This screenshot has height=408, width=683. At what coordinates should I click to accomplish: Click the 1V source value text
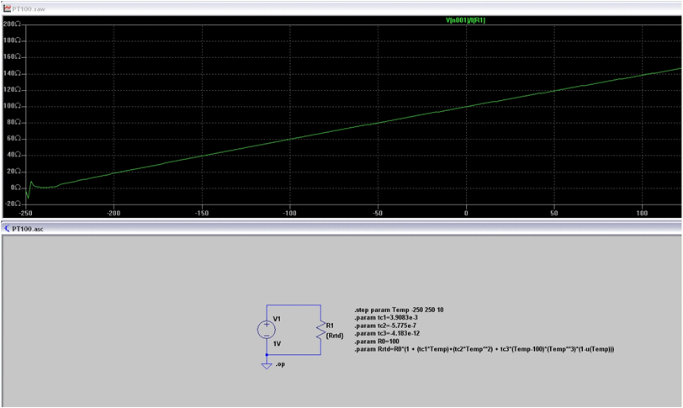[x=277, y=344]
